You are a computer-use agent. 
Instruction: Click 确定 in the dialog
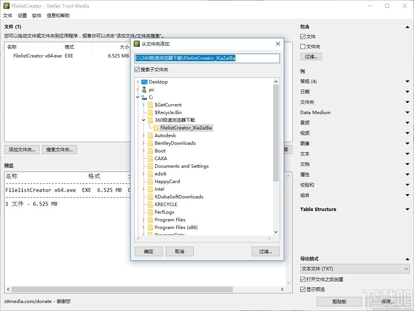tap(149, 251)
